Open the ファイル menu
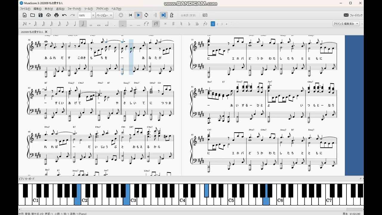The width and height of the screenshot is (382, 215). pyautogui.click(x=25, y=9)
